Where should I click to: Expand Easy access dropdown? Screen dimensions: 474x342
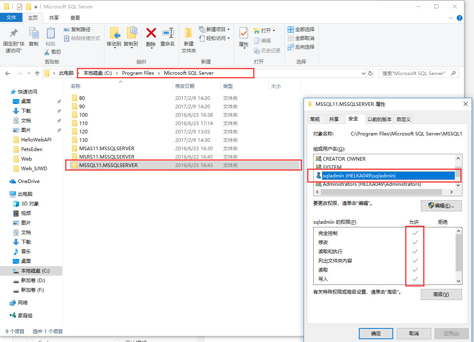pos(228,38)
